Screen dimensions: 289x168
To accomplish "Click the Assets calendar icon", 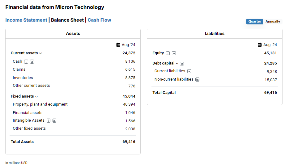I will pos(118,45).
